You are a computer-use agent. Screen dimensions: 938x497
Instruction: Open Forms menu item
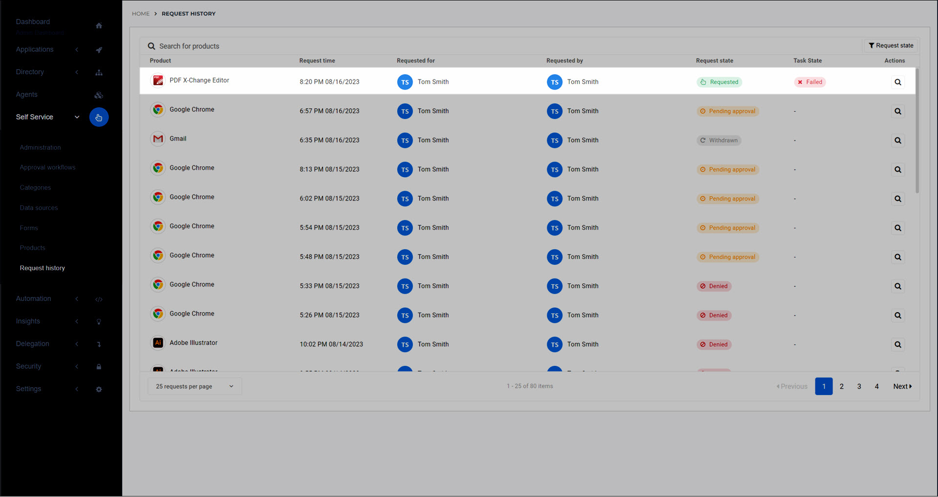click(x=29, y=228)
